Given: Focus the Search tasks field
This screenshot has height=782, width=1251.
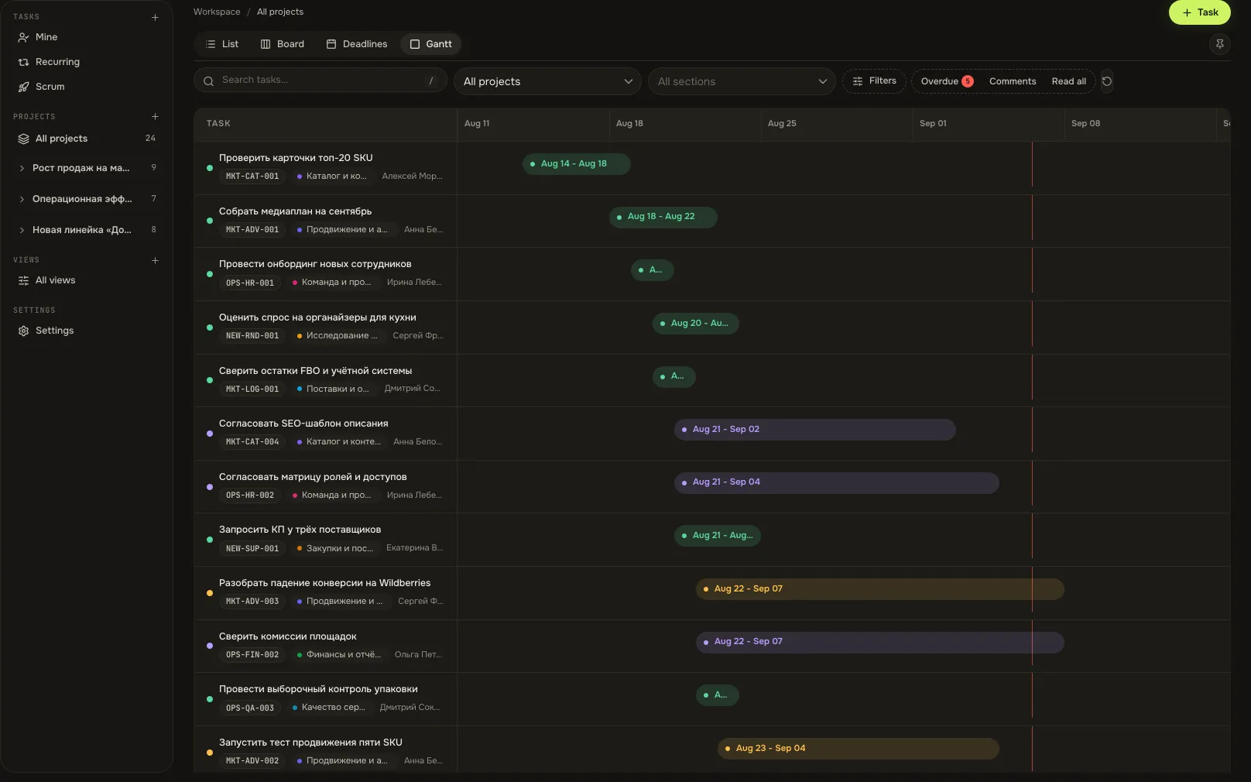Looking at the screenshot, I should [x=320, y=81].
